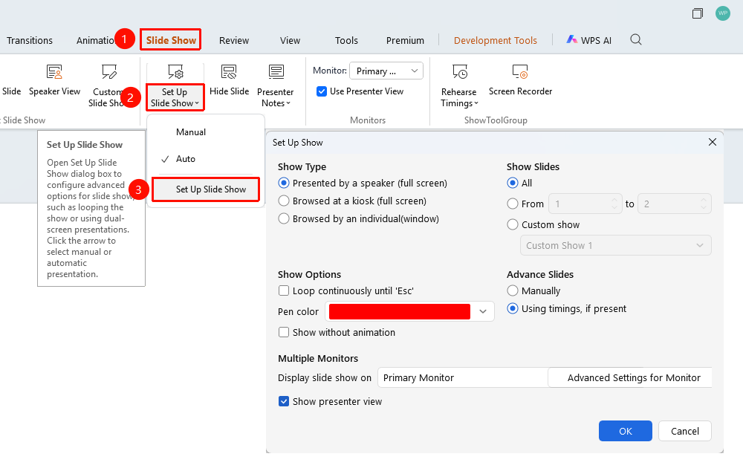Select the From slide range radio
743x471 pixels.
coord(512,204)
